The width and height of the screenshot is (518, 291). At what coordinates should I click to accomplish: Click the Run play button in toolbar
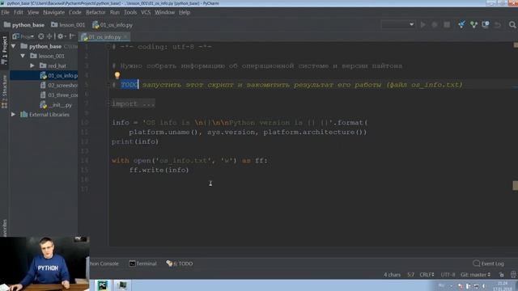pyautogui.click(x=422, y=24)
